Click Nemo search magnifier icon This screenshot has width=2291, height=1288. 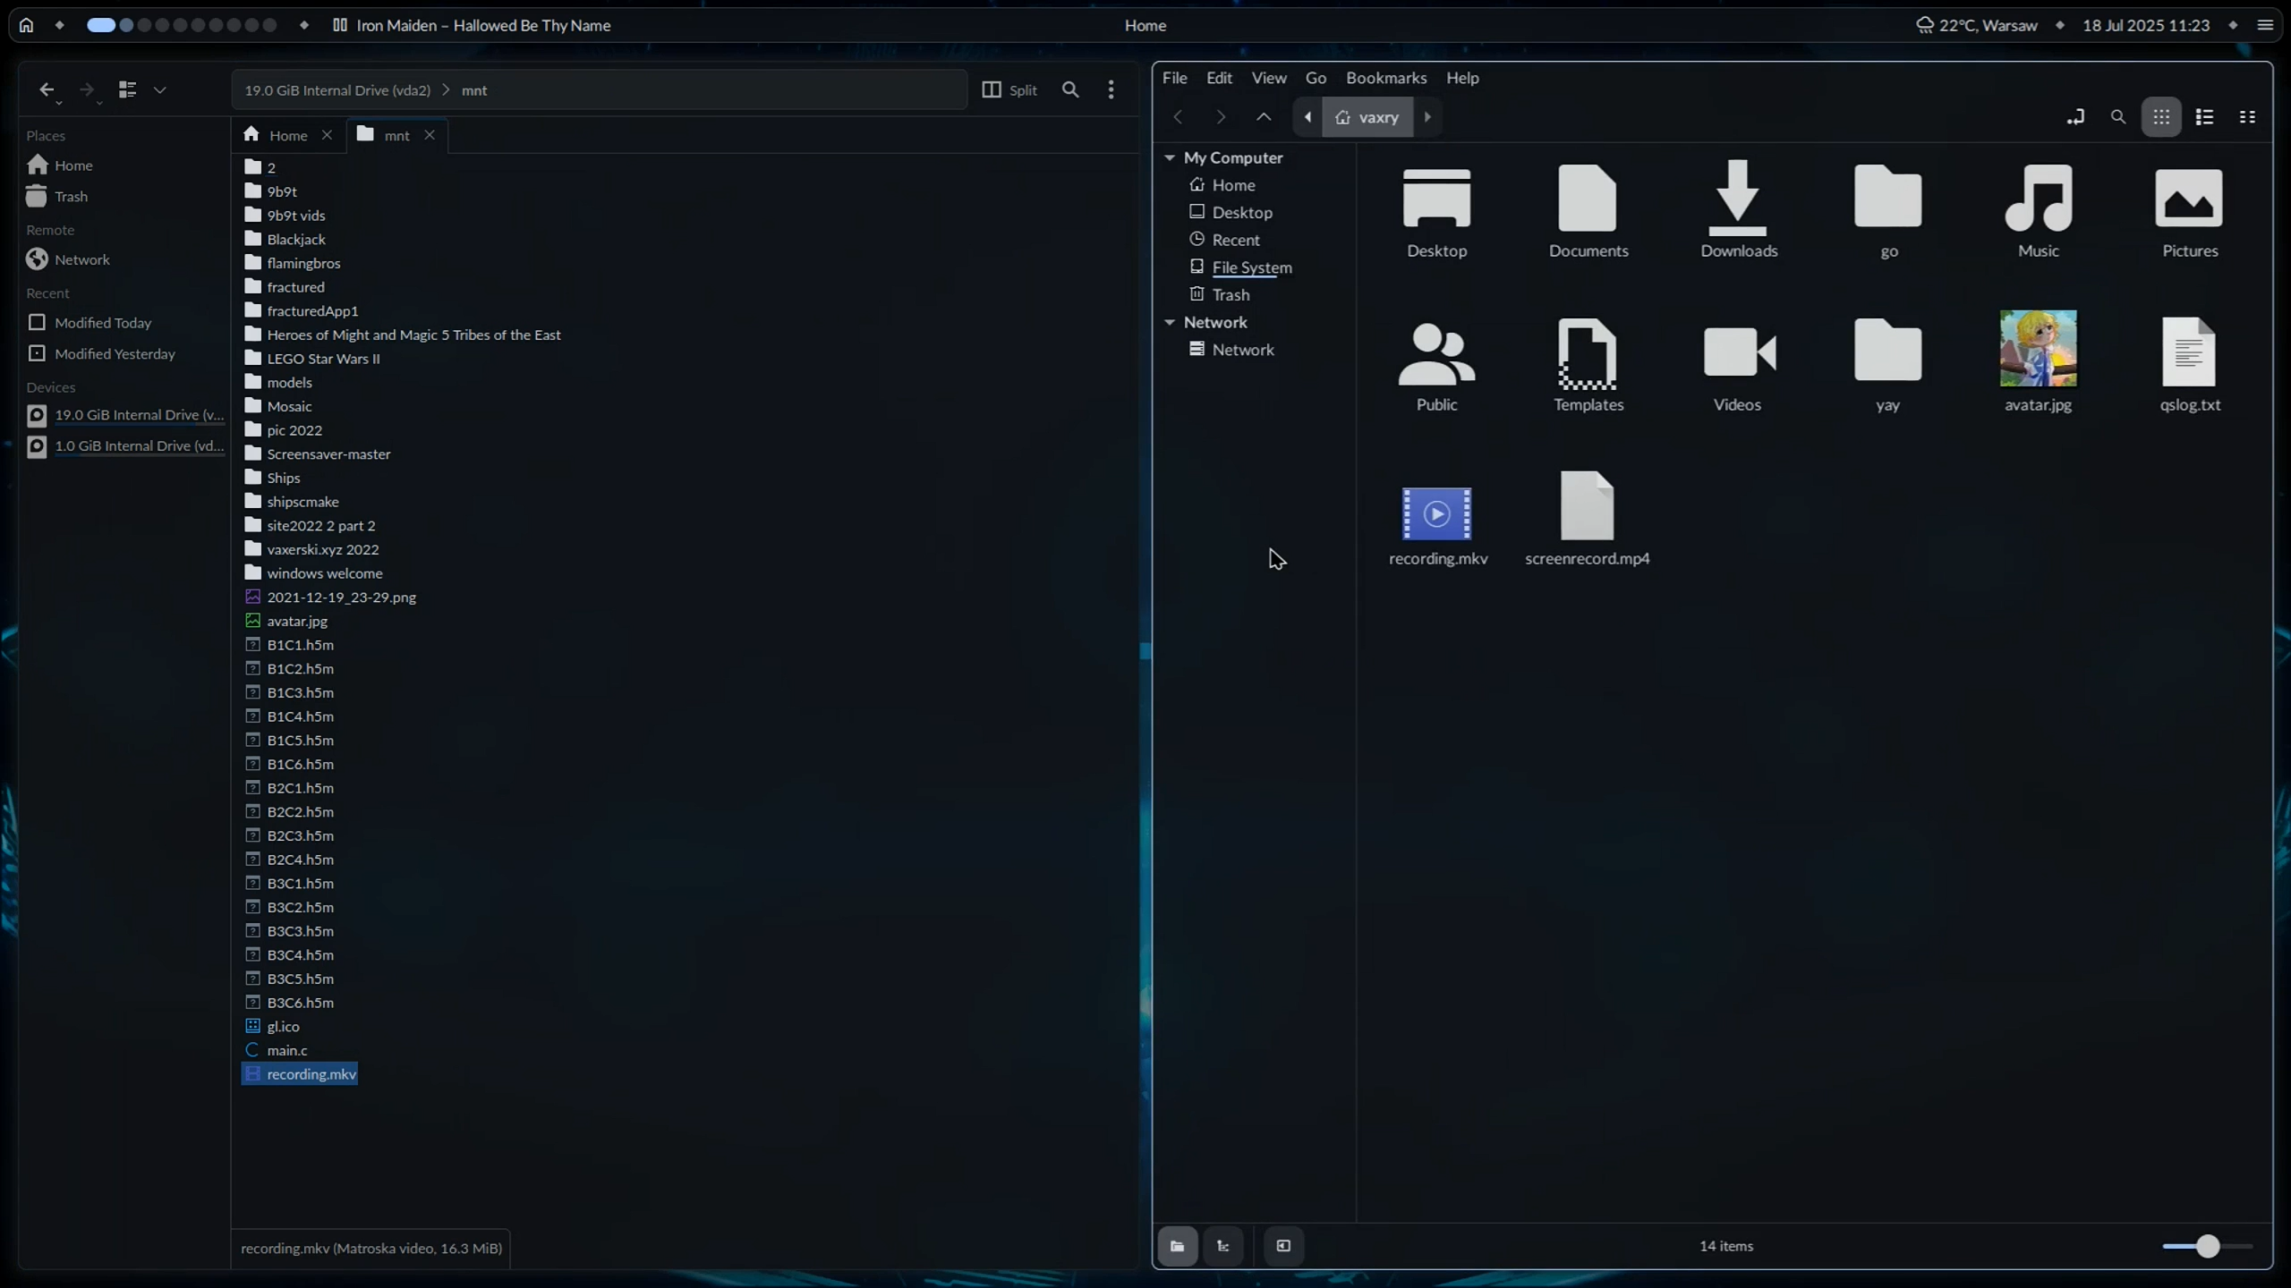pyautogui.click(x=2117, y=117)
